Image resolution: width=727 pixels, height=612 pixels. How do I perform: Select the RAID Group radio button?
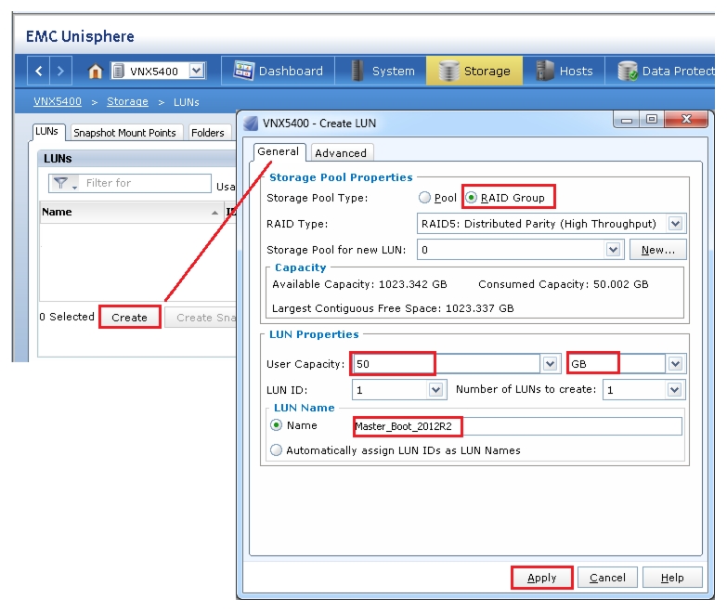(471, 198)
